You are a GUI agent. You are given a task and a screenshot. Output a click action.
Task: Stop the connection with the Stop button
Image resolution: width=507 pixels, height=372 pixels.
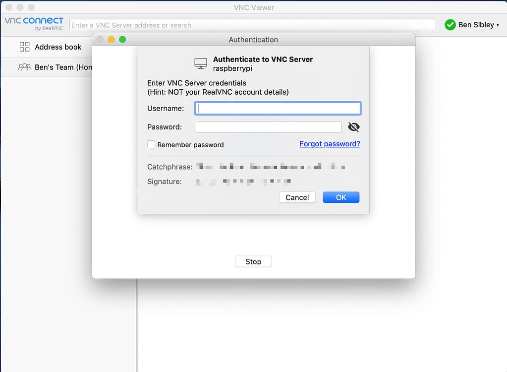pos(253,261)
